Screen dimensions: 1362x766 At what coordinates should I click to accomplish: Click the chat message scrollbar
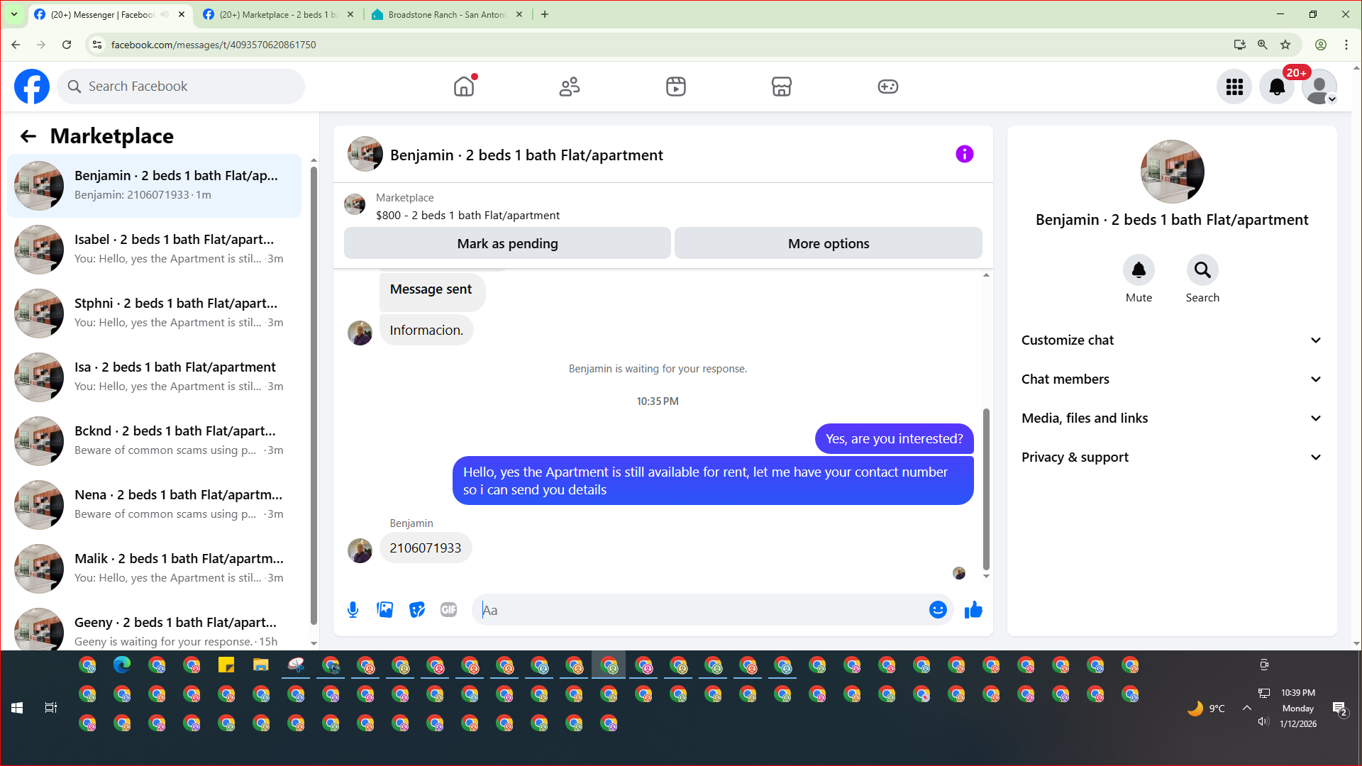point(986,489)
